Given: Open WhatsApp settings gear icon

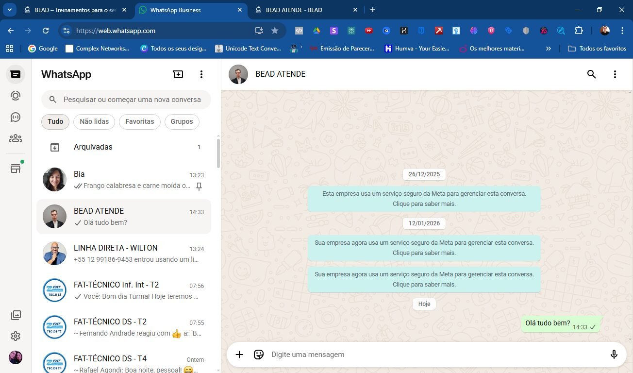Looking at the screenshot, I should 16,336.
